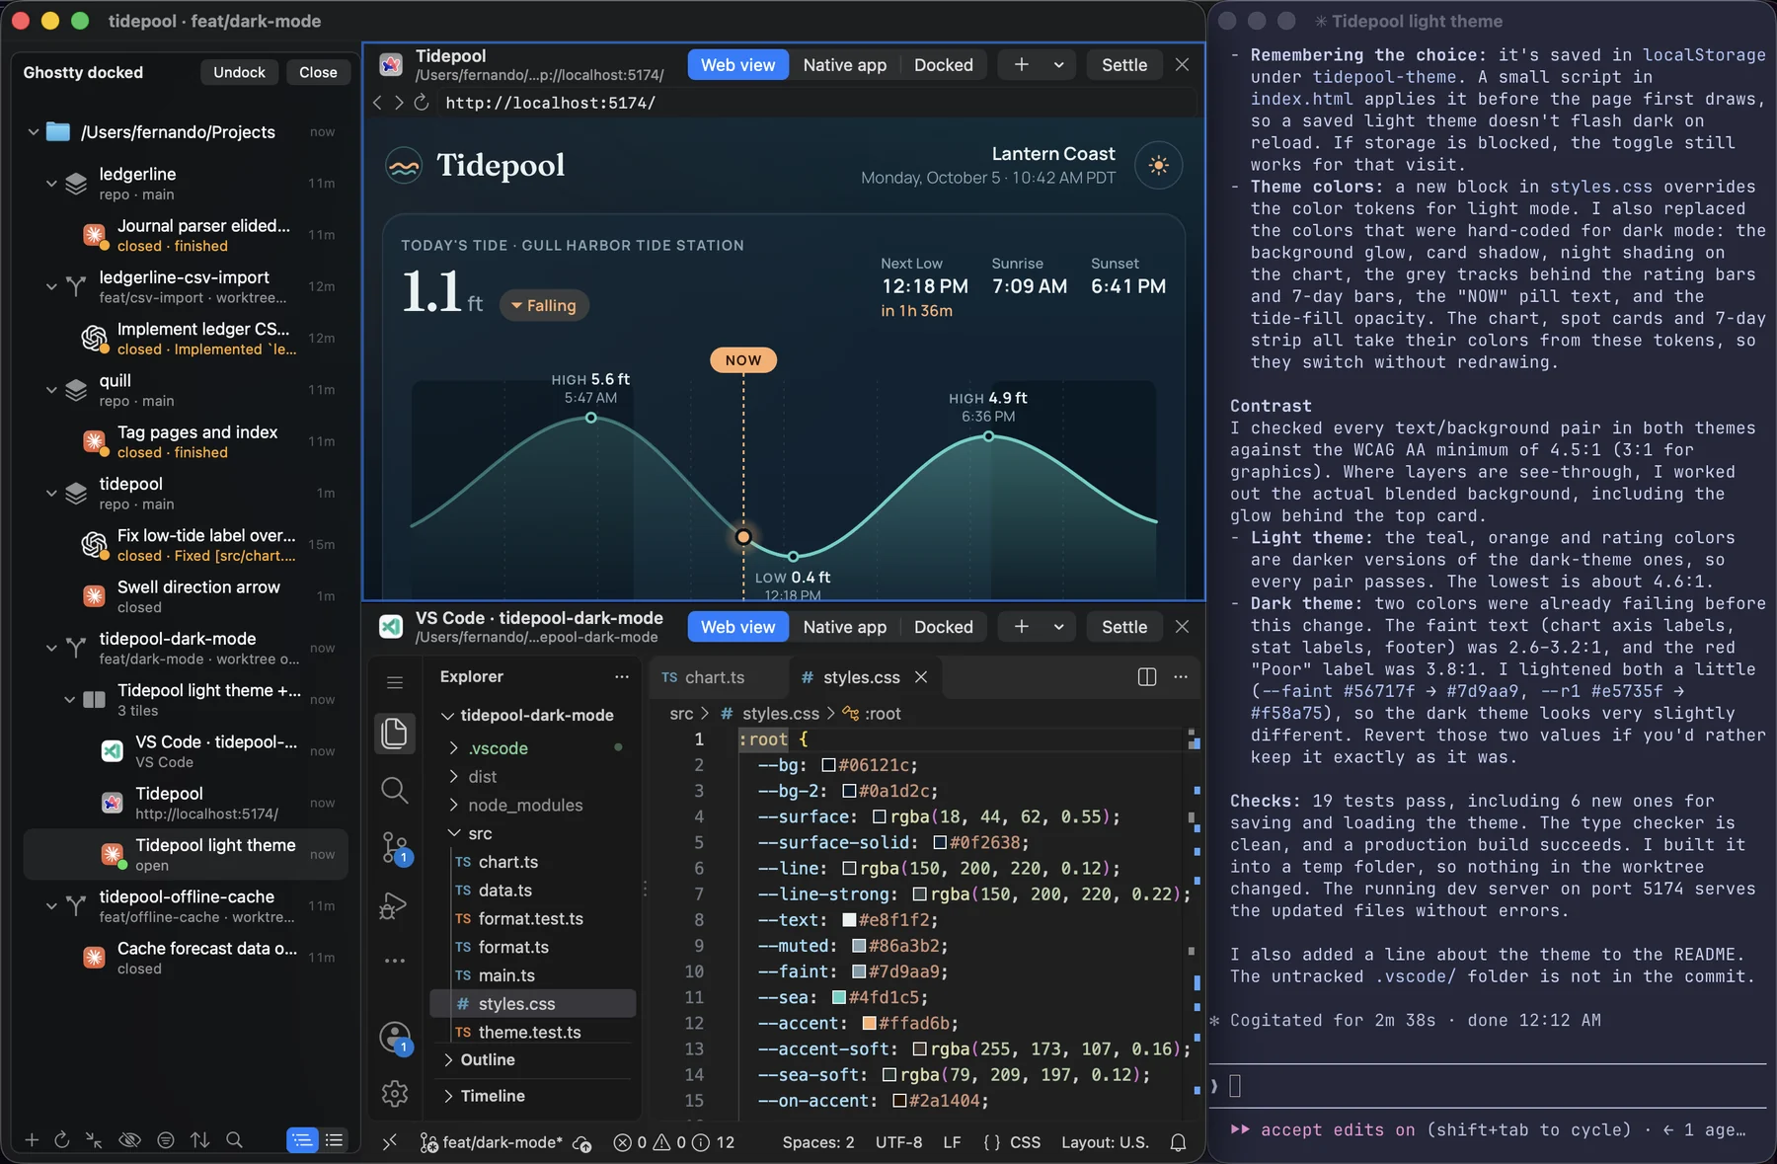Viewport: 1777px width, 1164px height.
Task: Click the split editor icon in VS Code
Action: [1147, 676]
